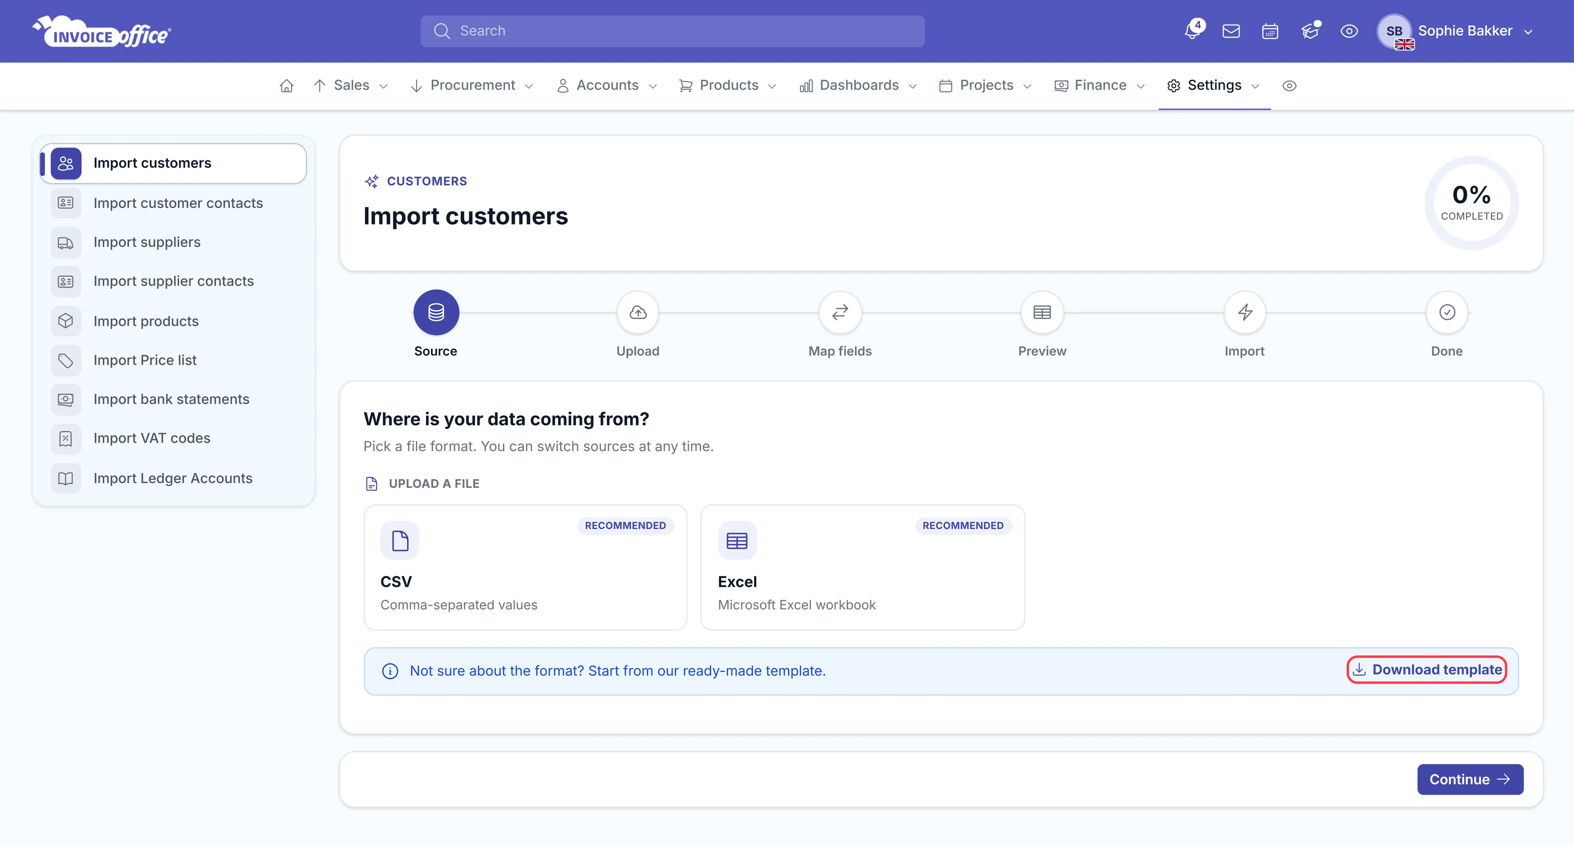Viewport: 1574px width, 846px height.
Task: Click the 0% completed progress ring
Action: click(1471, 203)
